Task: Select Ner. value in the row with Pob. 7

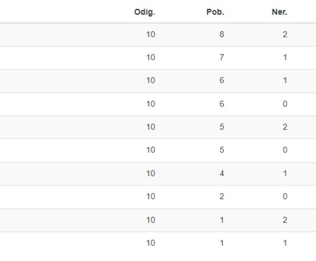Action: (285, 57)
